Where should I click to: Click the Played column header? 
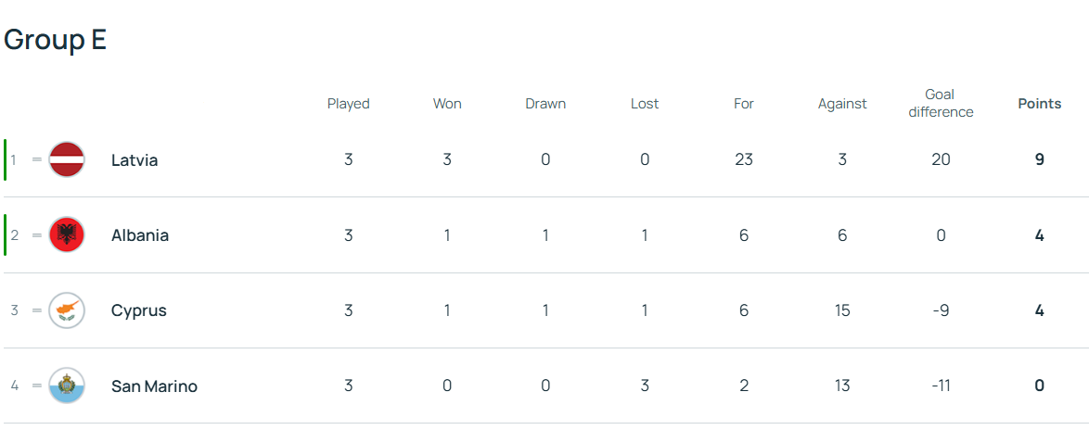349,104
